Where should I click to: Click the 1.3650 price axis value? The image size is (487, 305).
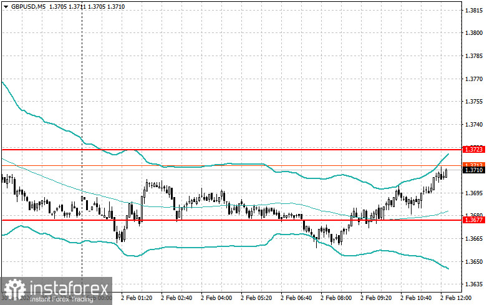pyautogui.click(x=474, y=262)
